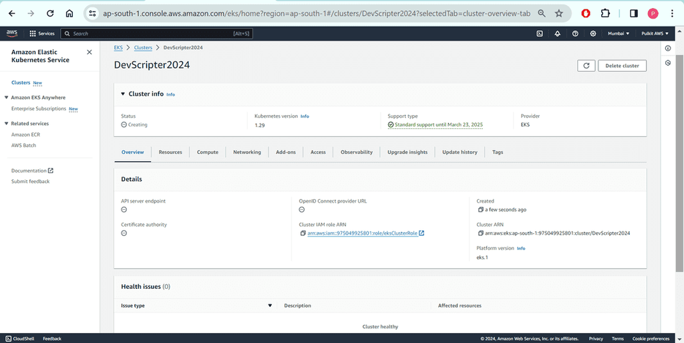This screenshot has height=343, width=684.
Task: Go to Clusters breadcrumb link
Action: 143,47
